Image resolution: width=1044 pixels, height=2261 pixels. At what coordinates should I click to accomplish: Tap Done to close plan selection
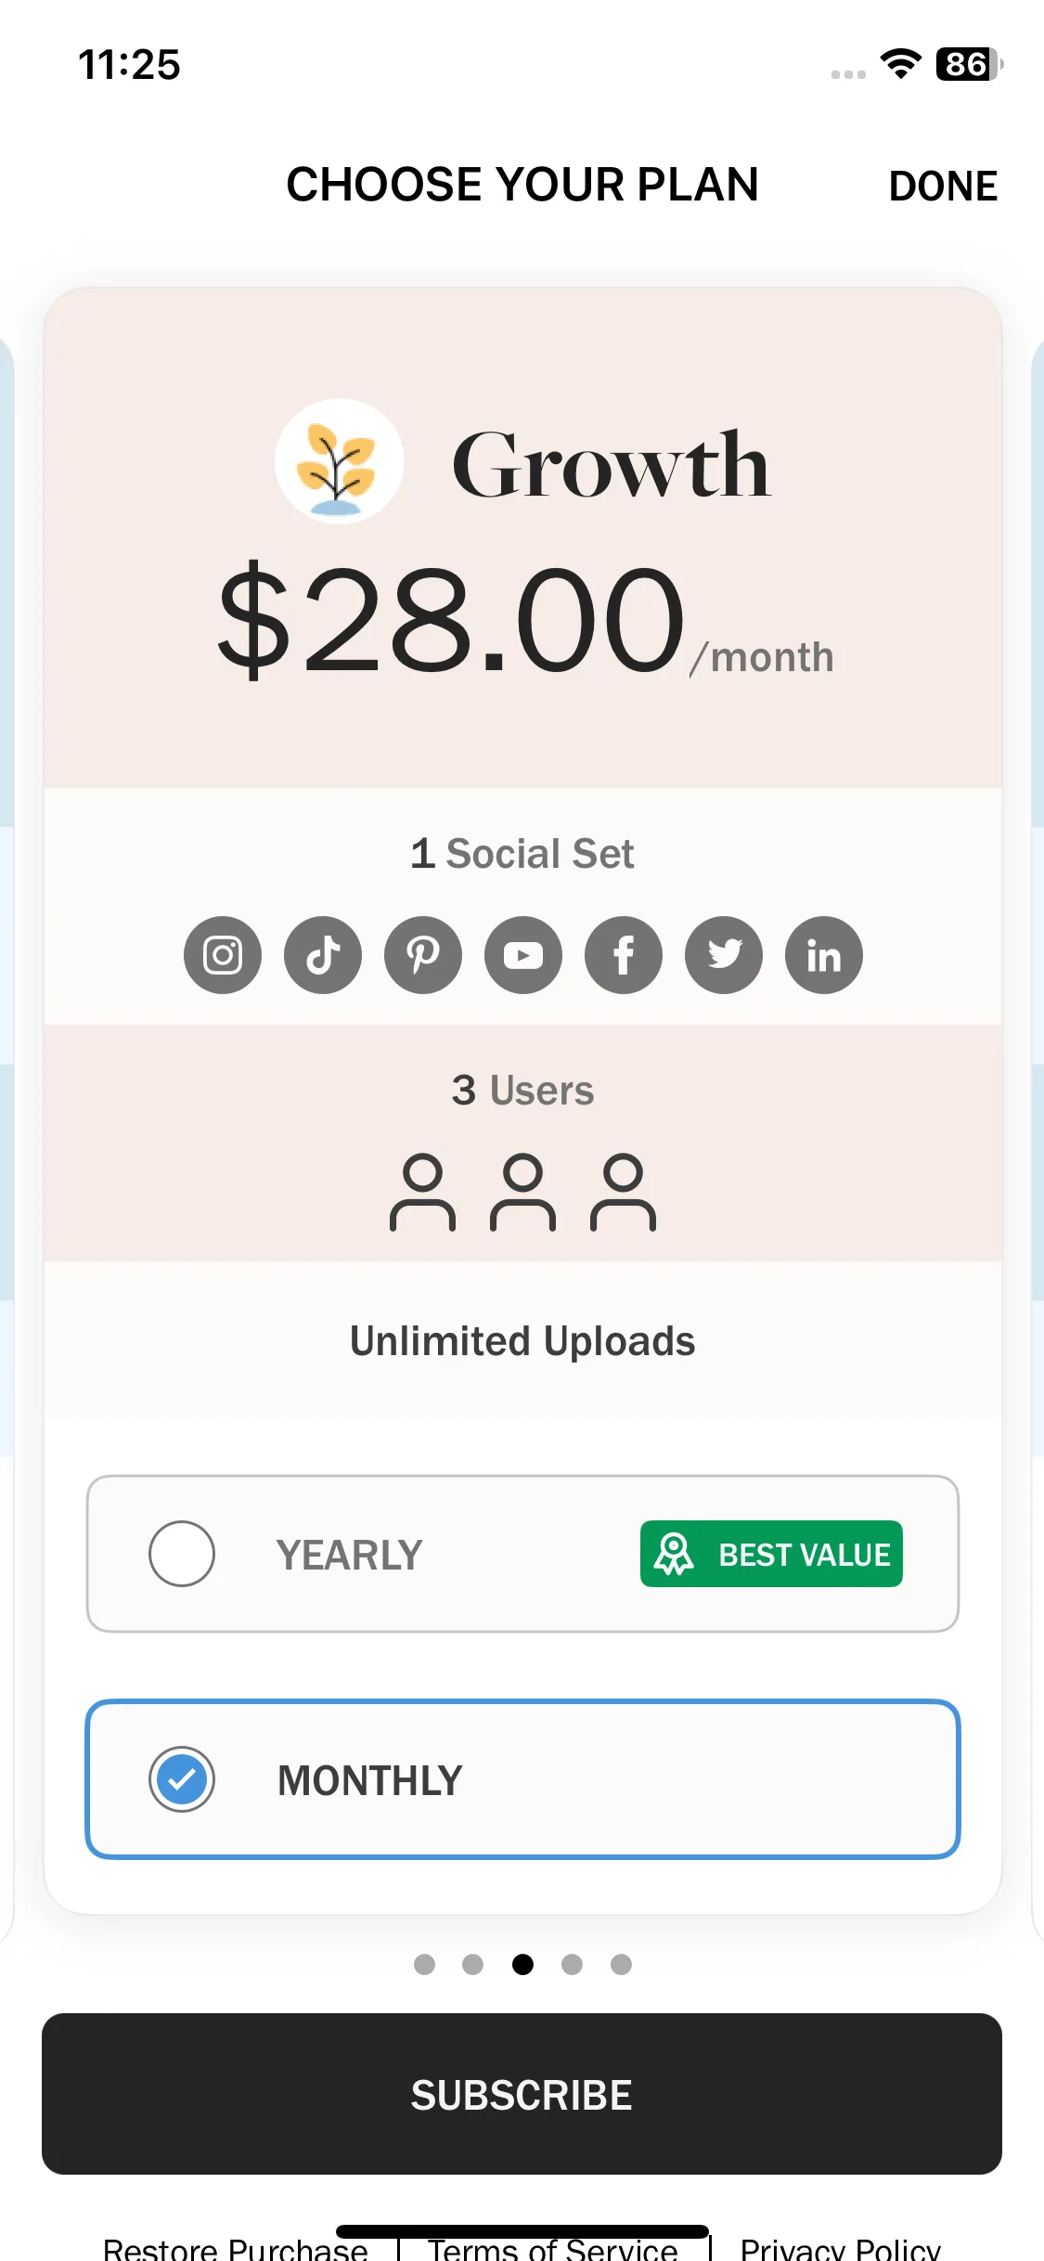[x=943, y=186]
